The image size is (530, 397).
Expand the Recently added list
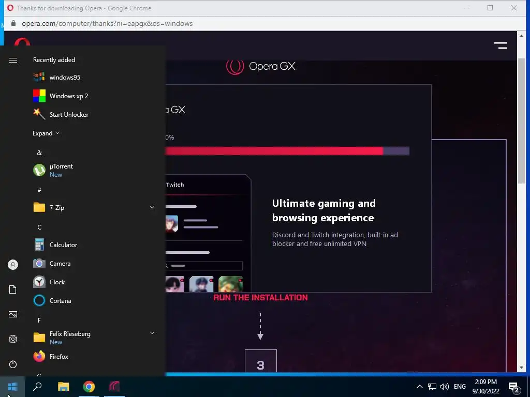[x=46, y=133]
